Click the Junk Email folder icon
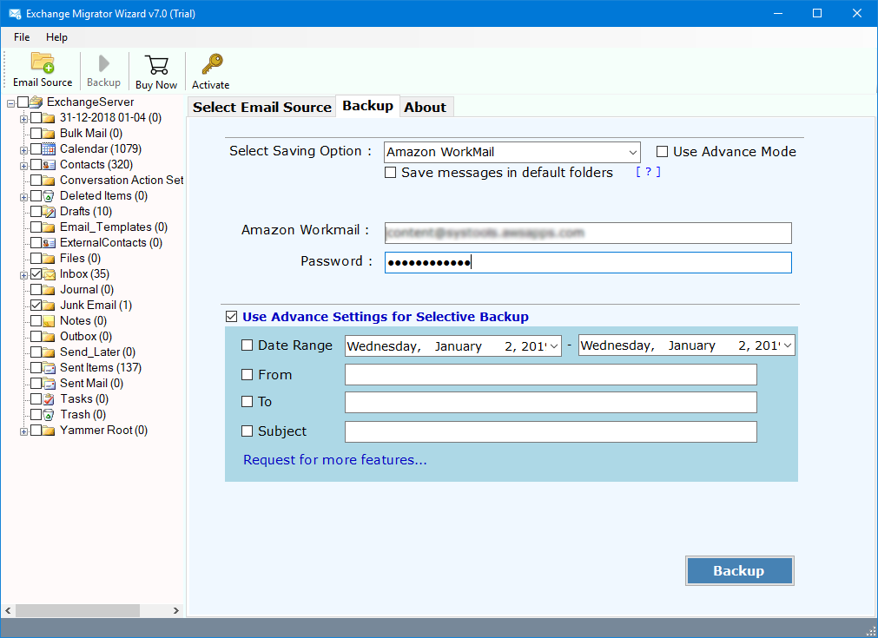The width and height of the screenshot is (878, 638). (x=49, y=306)
